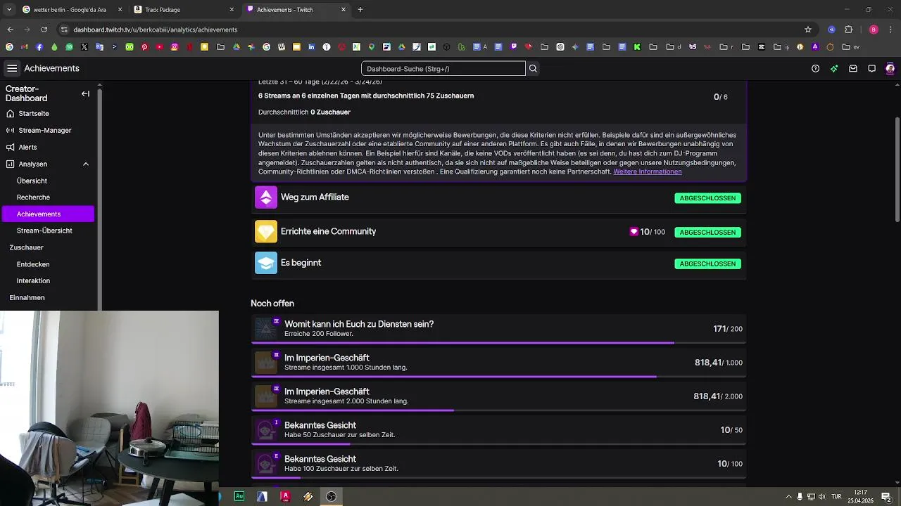901x506 pixels.
Task: Open a new browser tab
Action: tap(360, 10)
